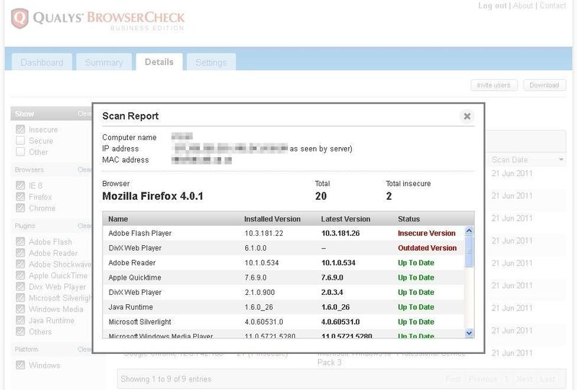The height and width of the screenshot is (390, 577).
Task: Toggle the Insecure checkbox
Action: point(21,130)
